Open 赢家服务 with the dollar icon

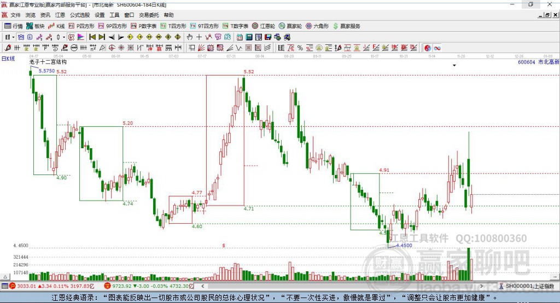(x=346, y=26)
